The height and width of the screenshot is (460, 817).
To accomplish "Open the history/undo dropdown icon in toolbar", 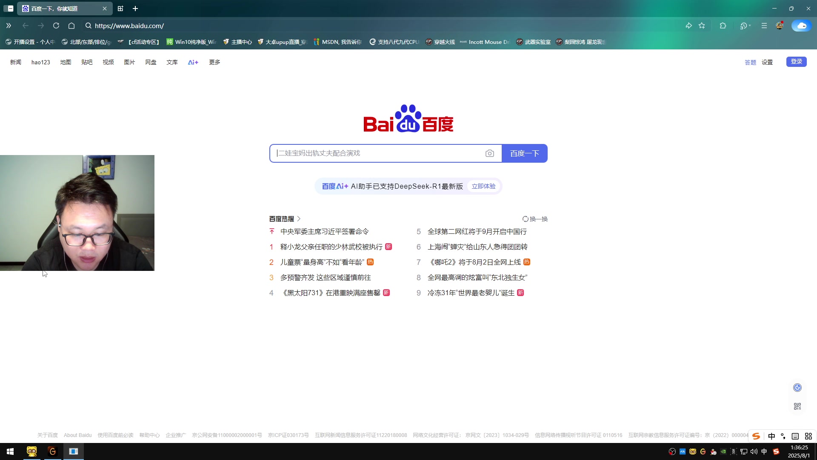I will click(x=745, y=26).
